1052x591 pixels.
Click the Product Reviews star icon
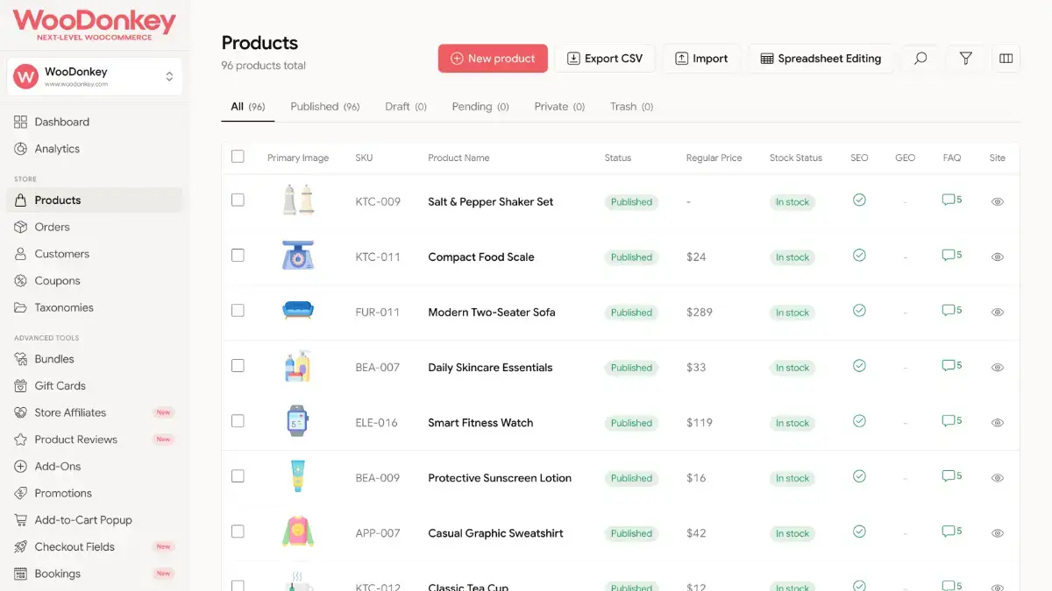click(x=21, y=440)
